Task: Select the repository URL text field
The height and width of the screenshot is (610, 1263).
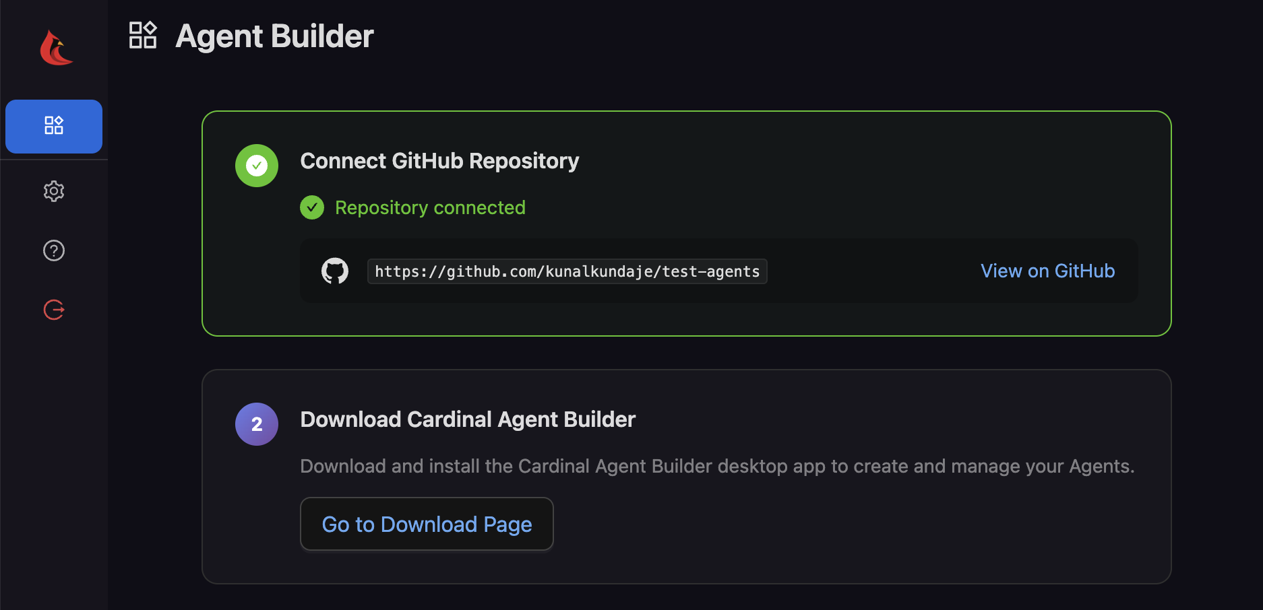Action: (566, 271)
